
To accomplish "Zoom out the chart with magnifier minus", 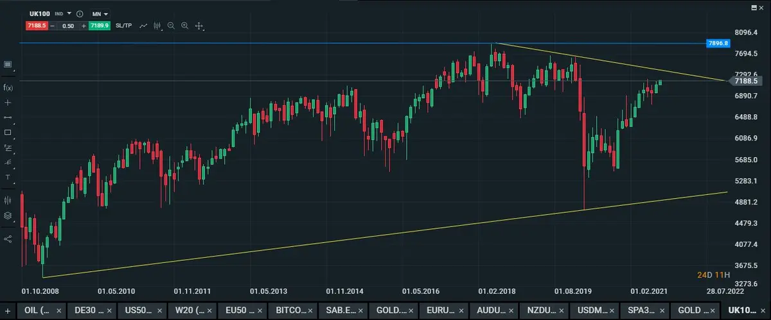I will [171, 26].
